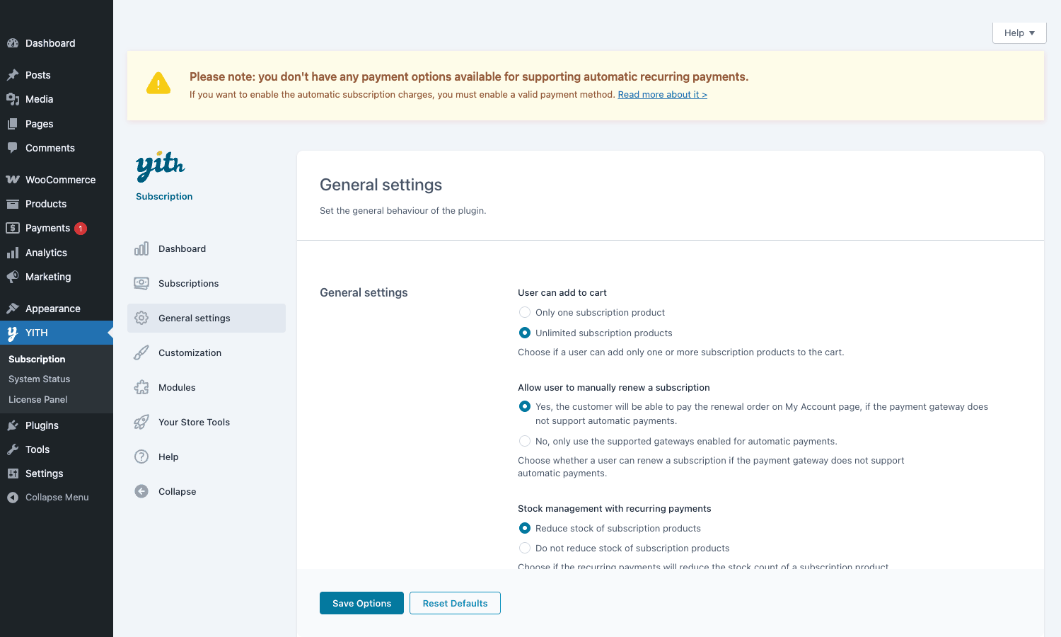Select Only one subscription product
1061x637 pixels.
[x=525, y=312]
